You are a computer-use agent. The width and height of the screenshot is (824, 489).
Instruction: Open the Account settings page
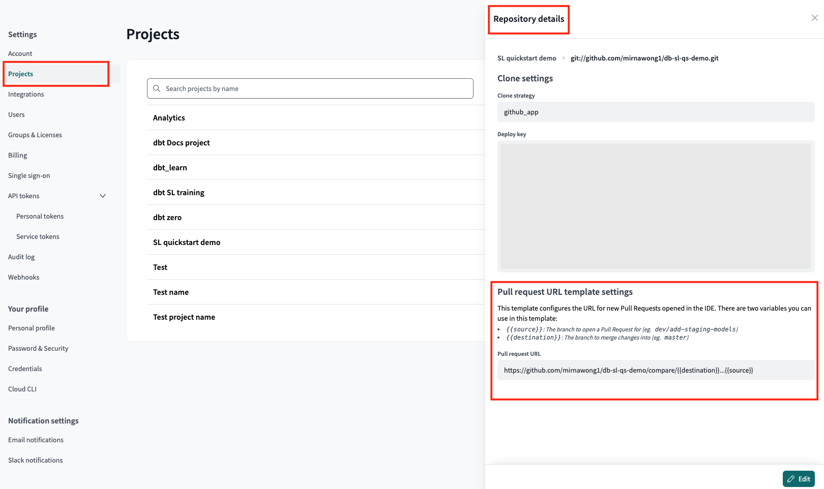(x=20, y=53)
